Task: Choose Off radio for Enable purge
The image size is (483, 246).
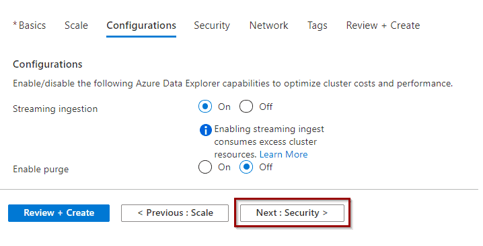Action: (x=246, y=167)
